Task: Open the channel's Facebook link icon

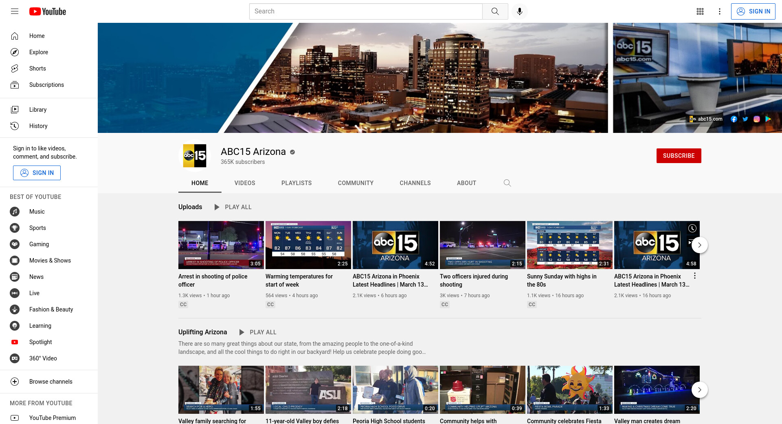Action: tap(734, 119)
